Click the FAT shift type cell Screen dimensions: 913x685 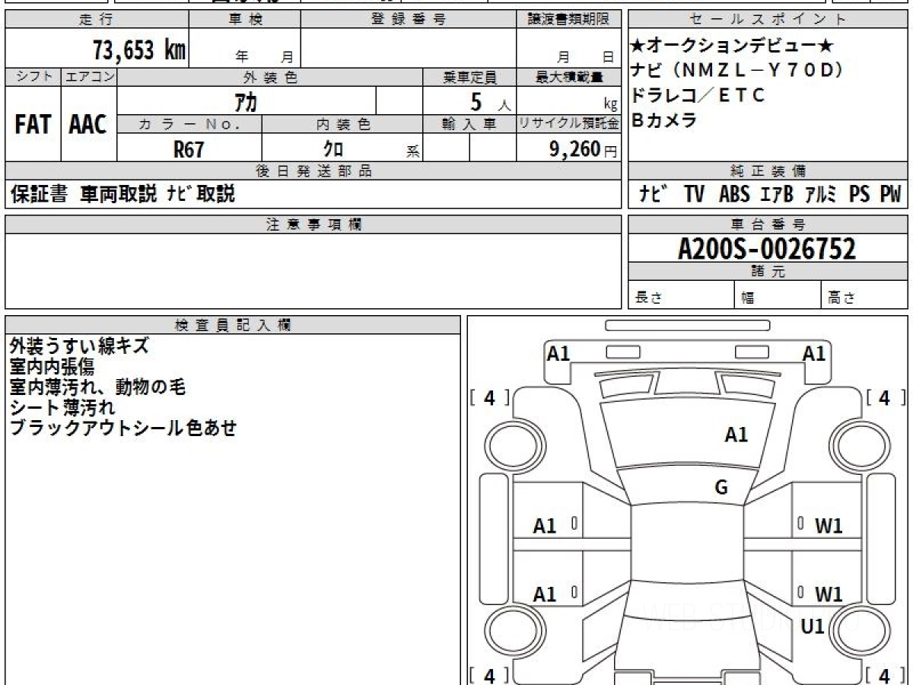click(x=33, y=124)
